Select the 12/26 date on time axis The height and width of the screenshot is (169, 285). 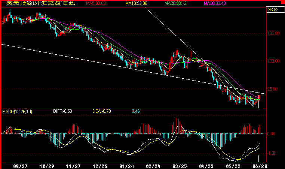[x=100, y=166]
